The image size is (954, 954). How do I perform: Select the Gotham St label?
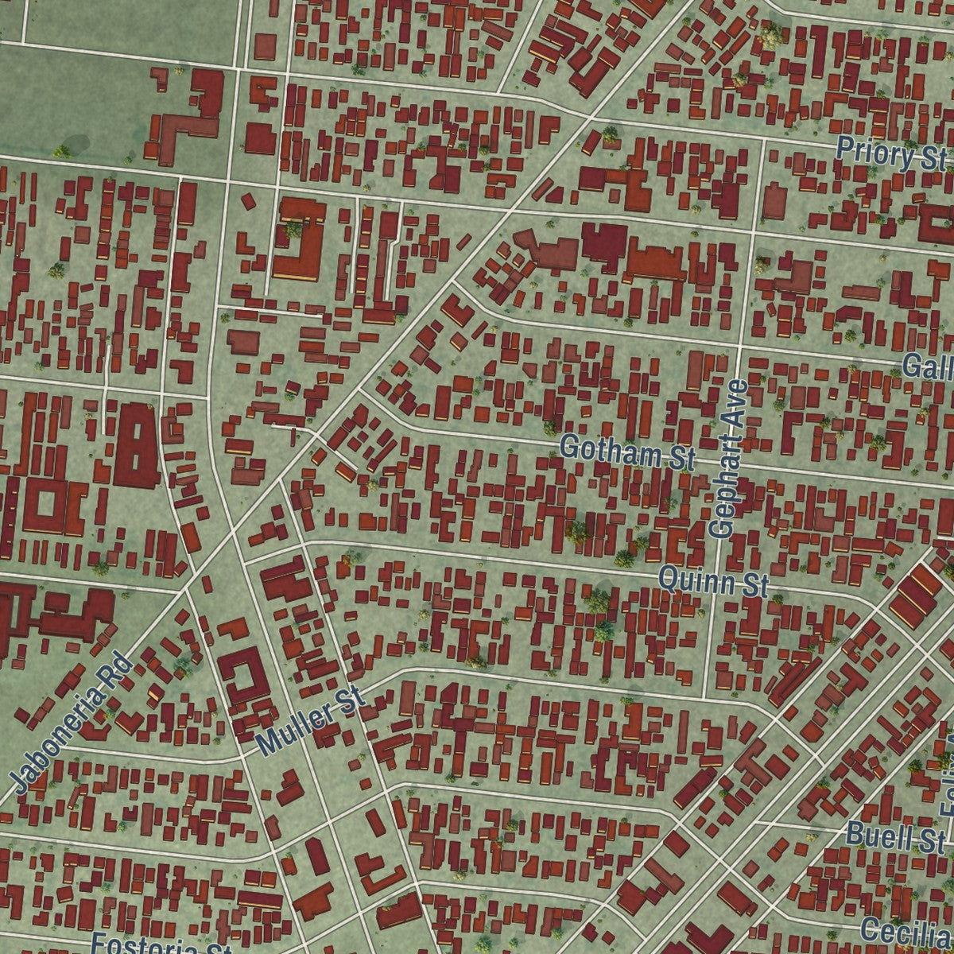pos(628,453)
